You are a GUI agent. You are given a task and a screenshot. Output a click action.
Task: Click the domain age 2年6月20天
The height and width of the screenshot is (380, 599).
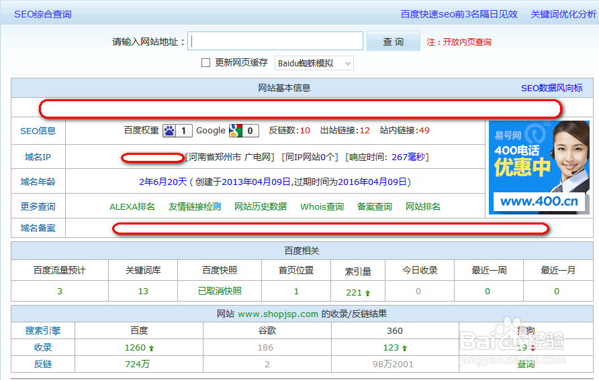pos(163,182)
